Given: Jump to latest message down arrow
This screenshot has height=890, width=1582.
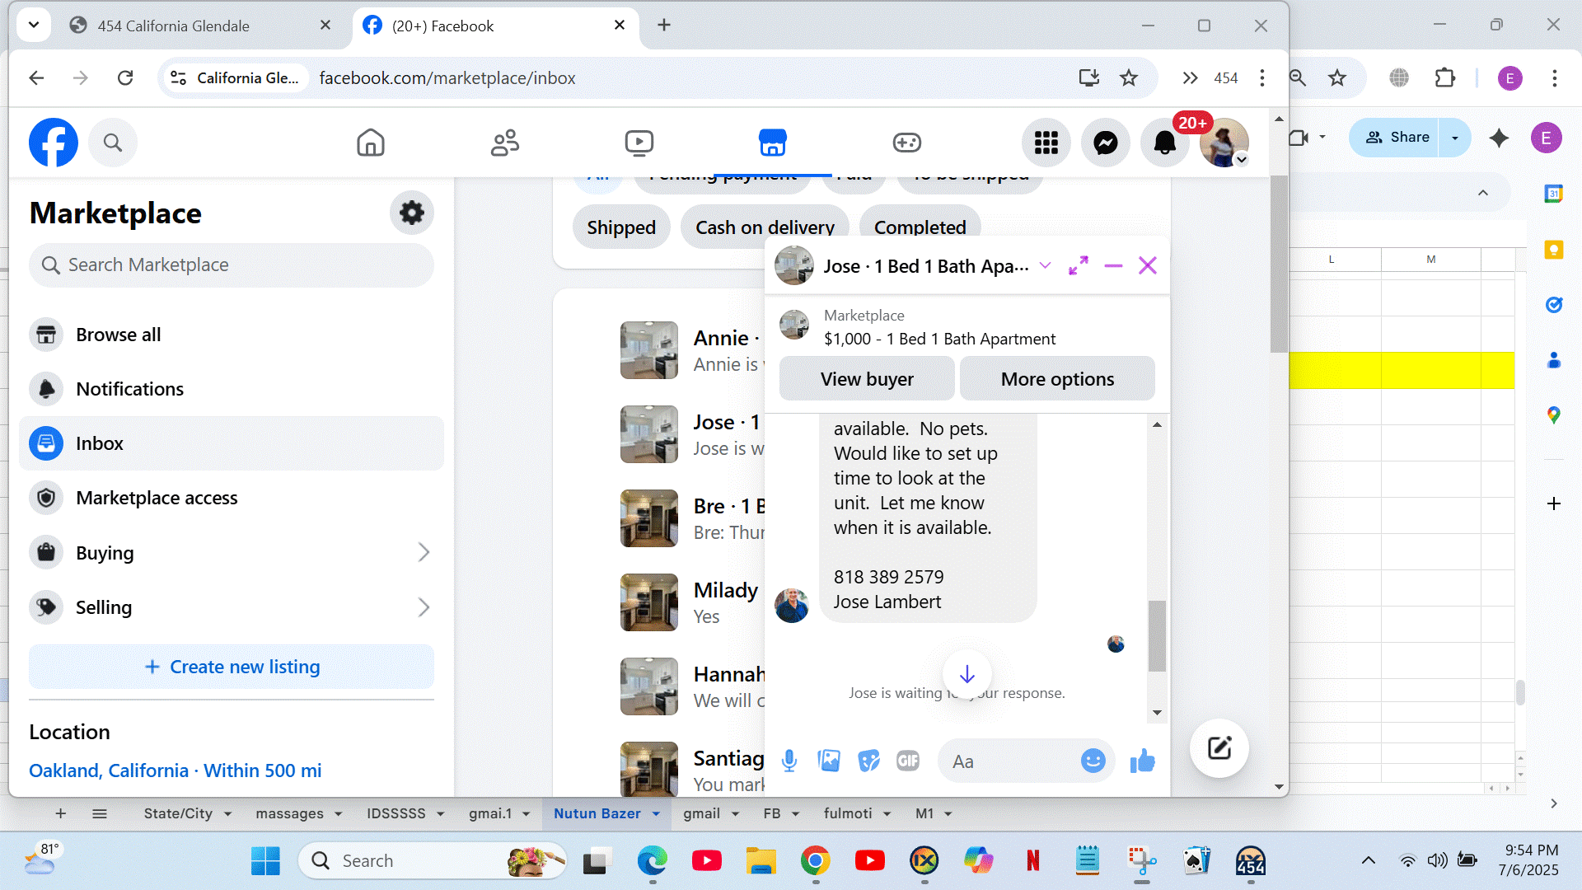Looking at the screenshot, I should click(x=967, y=674).
